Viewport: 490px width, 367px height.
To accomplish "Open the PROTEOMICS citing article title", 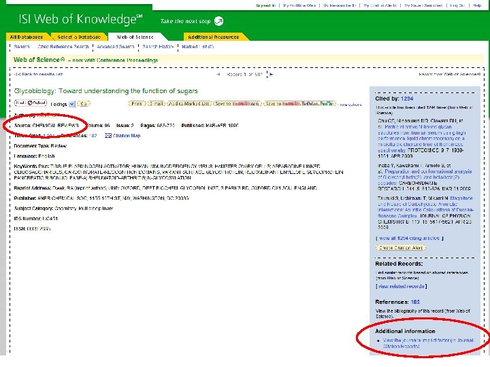I will point(421,139).
